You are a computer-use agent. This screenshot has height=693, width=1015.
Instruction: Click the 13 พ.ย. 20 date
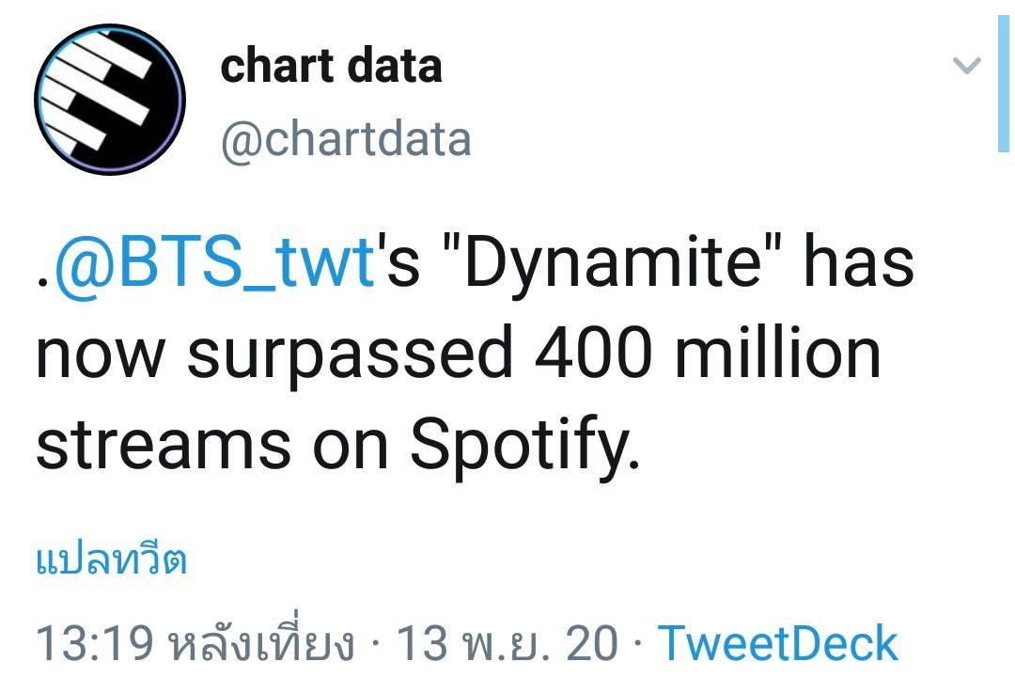[507, 643]
